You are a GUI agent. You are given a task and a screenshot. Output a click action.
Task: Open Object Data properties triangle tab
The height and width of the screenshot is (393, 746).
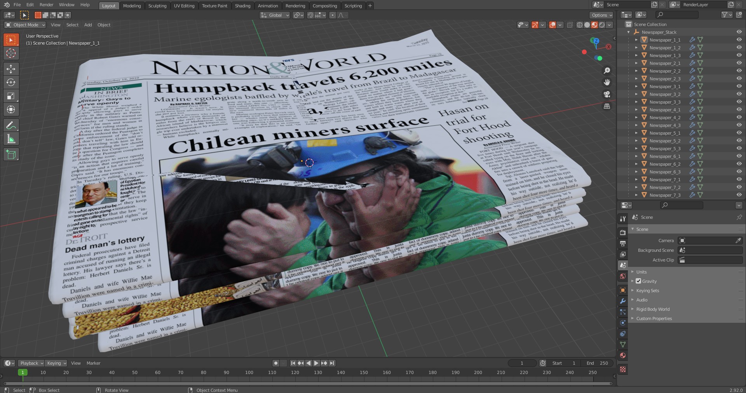point(623,345)
